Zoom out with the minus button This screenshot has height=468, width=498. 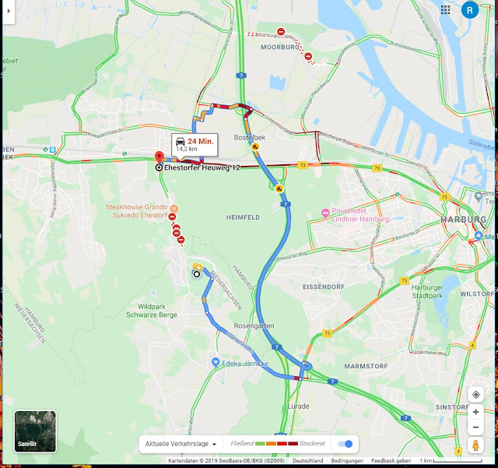[475, 428]
